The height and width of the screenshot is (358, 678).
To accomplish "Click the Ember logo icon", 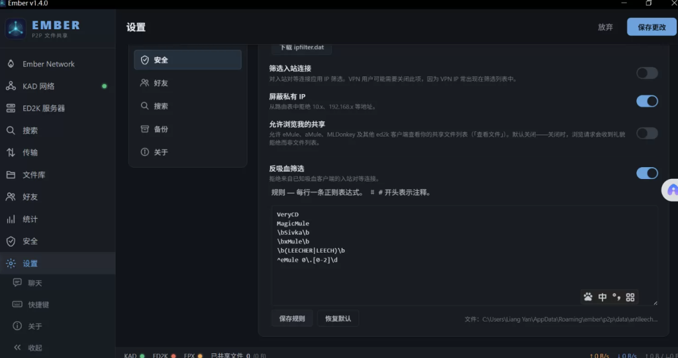I will (16, 29).
